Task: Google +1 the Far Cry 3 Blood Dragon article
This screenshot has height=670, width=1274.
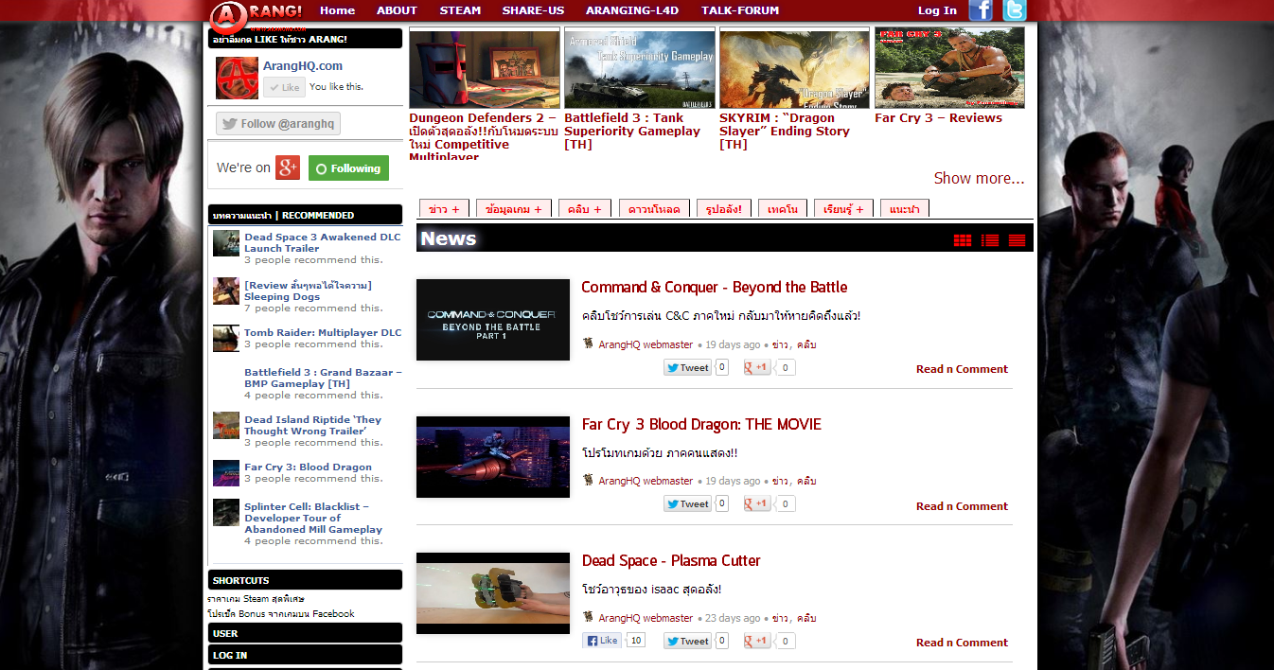Action: (x=757, y=504)
